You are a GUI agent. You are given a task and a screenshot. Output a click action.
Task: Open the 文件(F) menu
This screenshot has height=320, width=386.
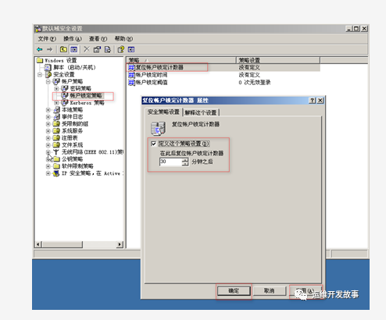(x=47, y=39)
